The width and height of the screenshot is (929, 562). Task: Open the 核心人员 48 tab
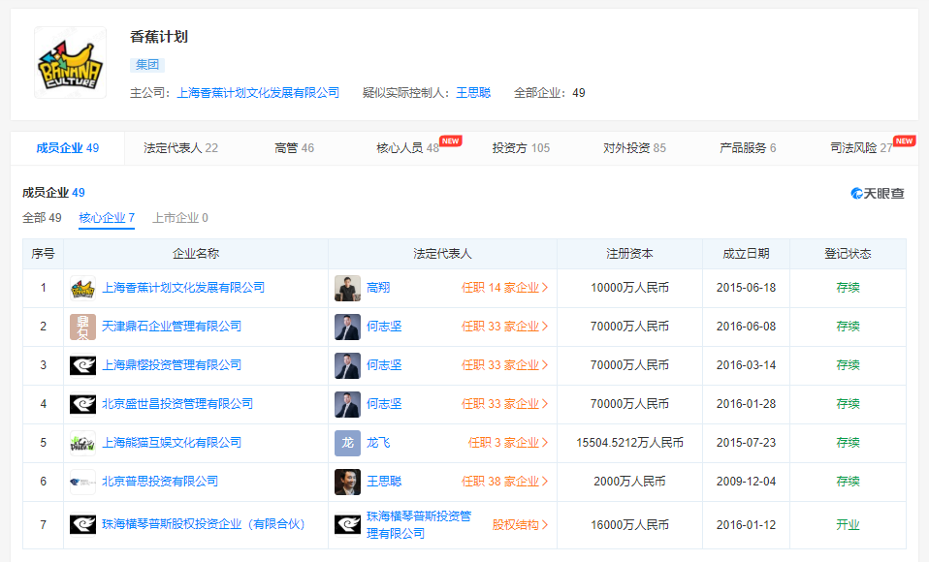pos(407,148)
